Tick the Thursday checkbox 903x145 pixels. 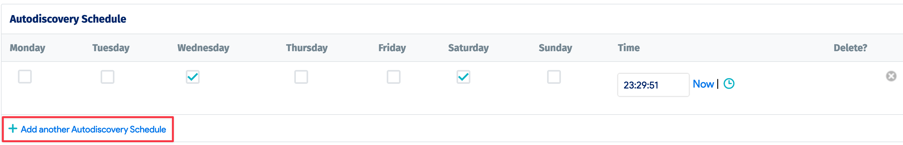coord(301,77)
